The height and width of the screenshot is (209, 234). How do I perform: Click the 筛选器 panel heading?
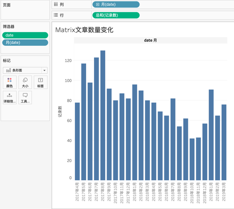[9, 26]
